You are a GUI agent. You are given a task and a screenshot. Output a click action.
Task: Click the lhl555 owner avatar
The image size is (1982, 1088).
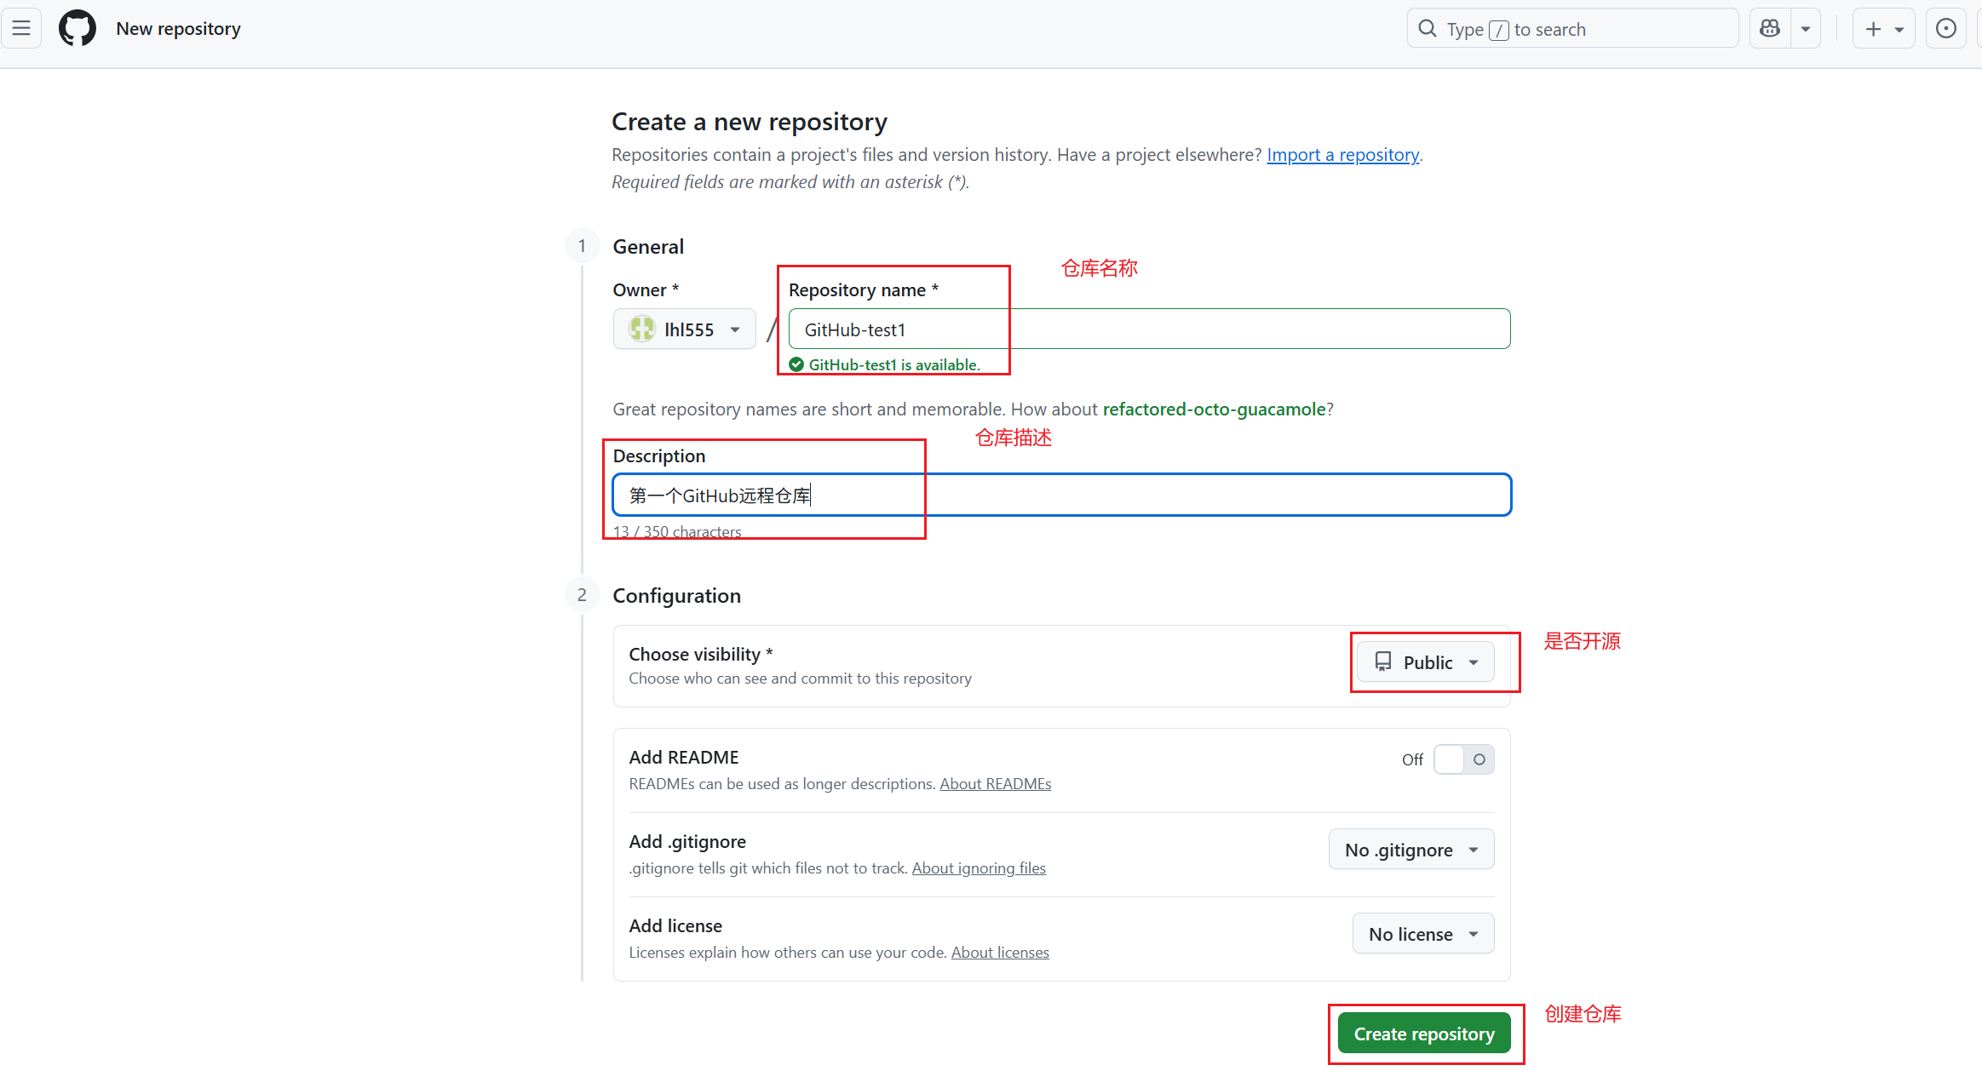641,329
